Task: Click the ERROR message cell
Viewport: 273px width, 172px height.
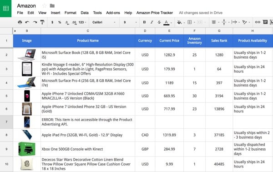Action: pyautogui.click(x=88, y=122)
